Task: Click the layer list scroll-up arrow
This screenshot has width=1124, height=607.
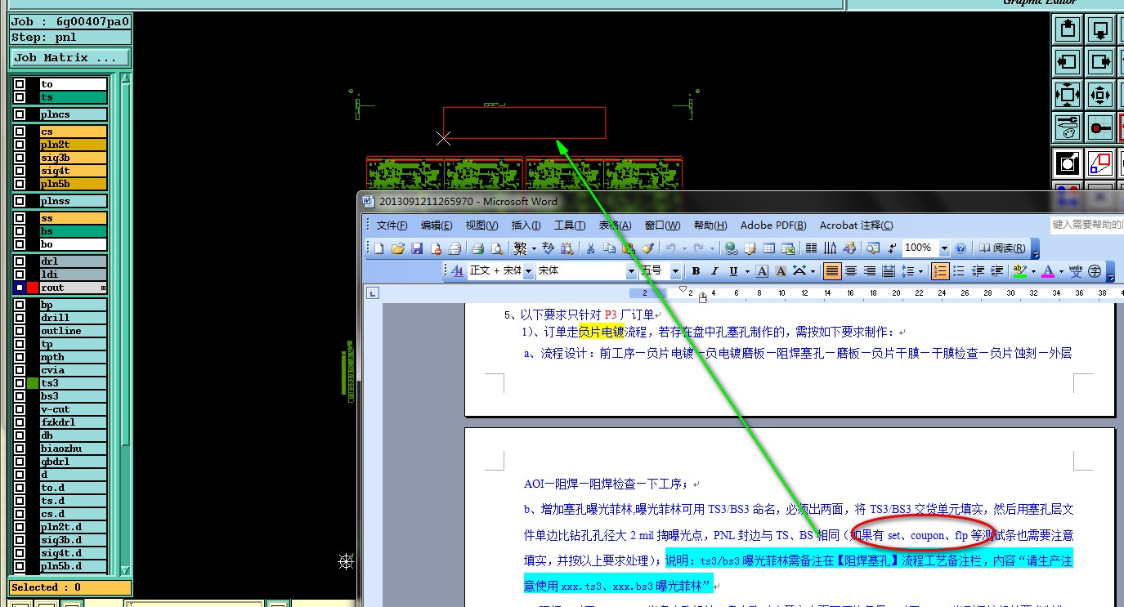Action: click(x=126, y=79)
